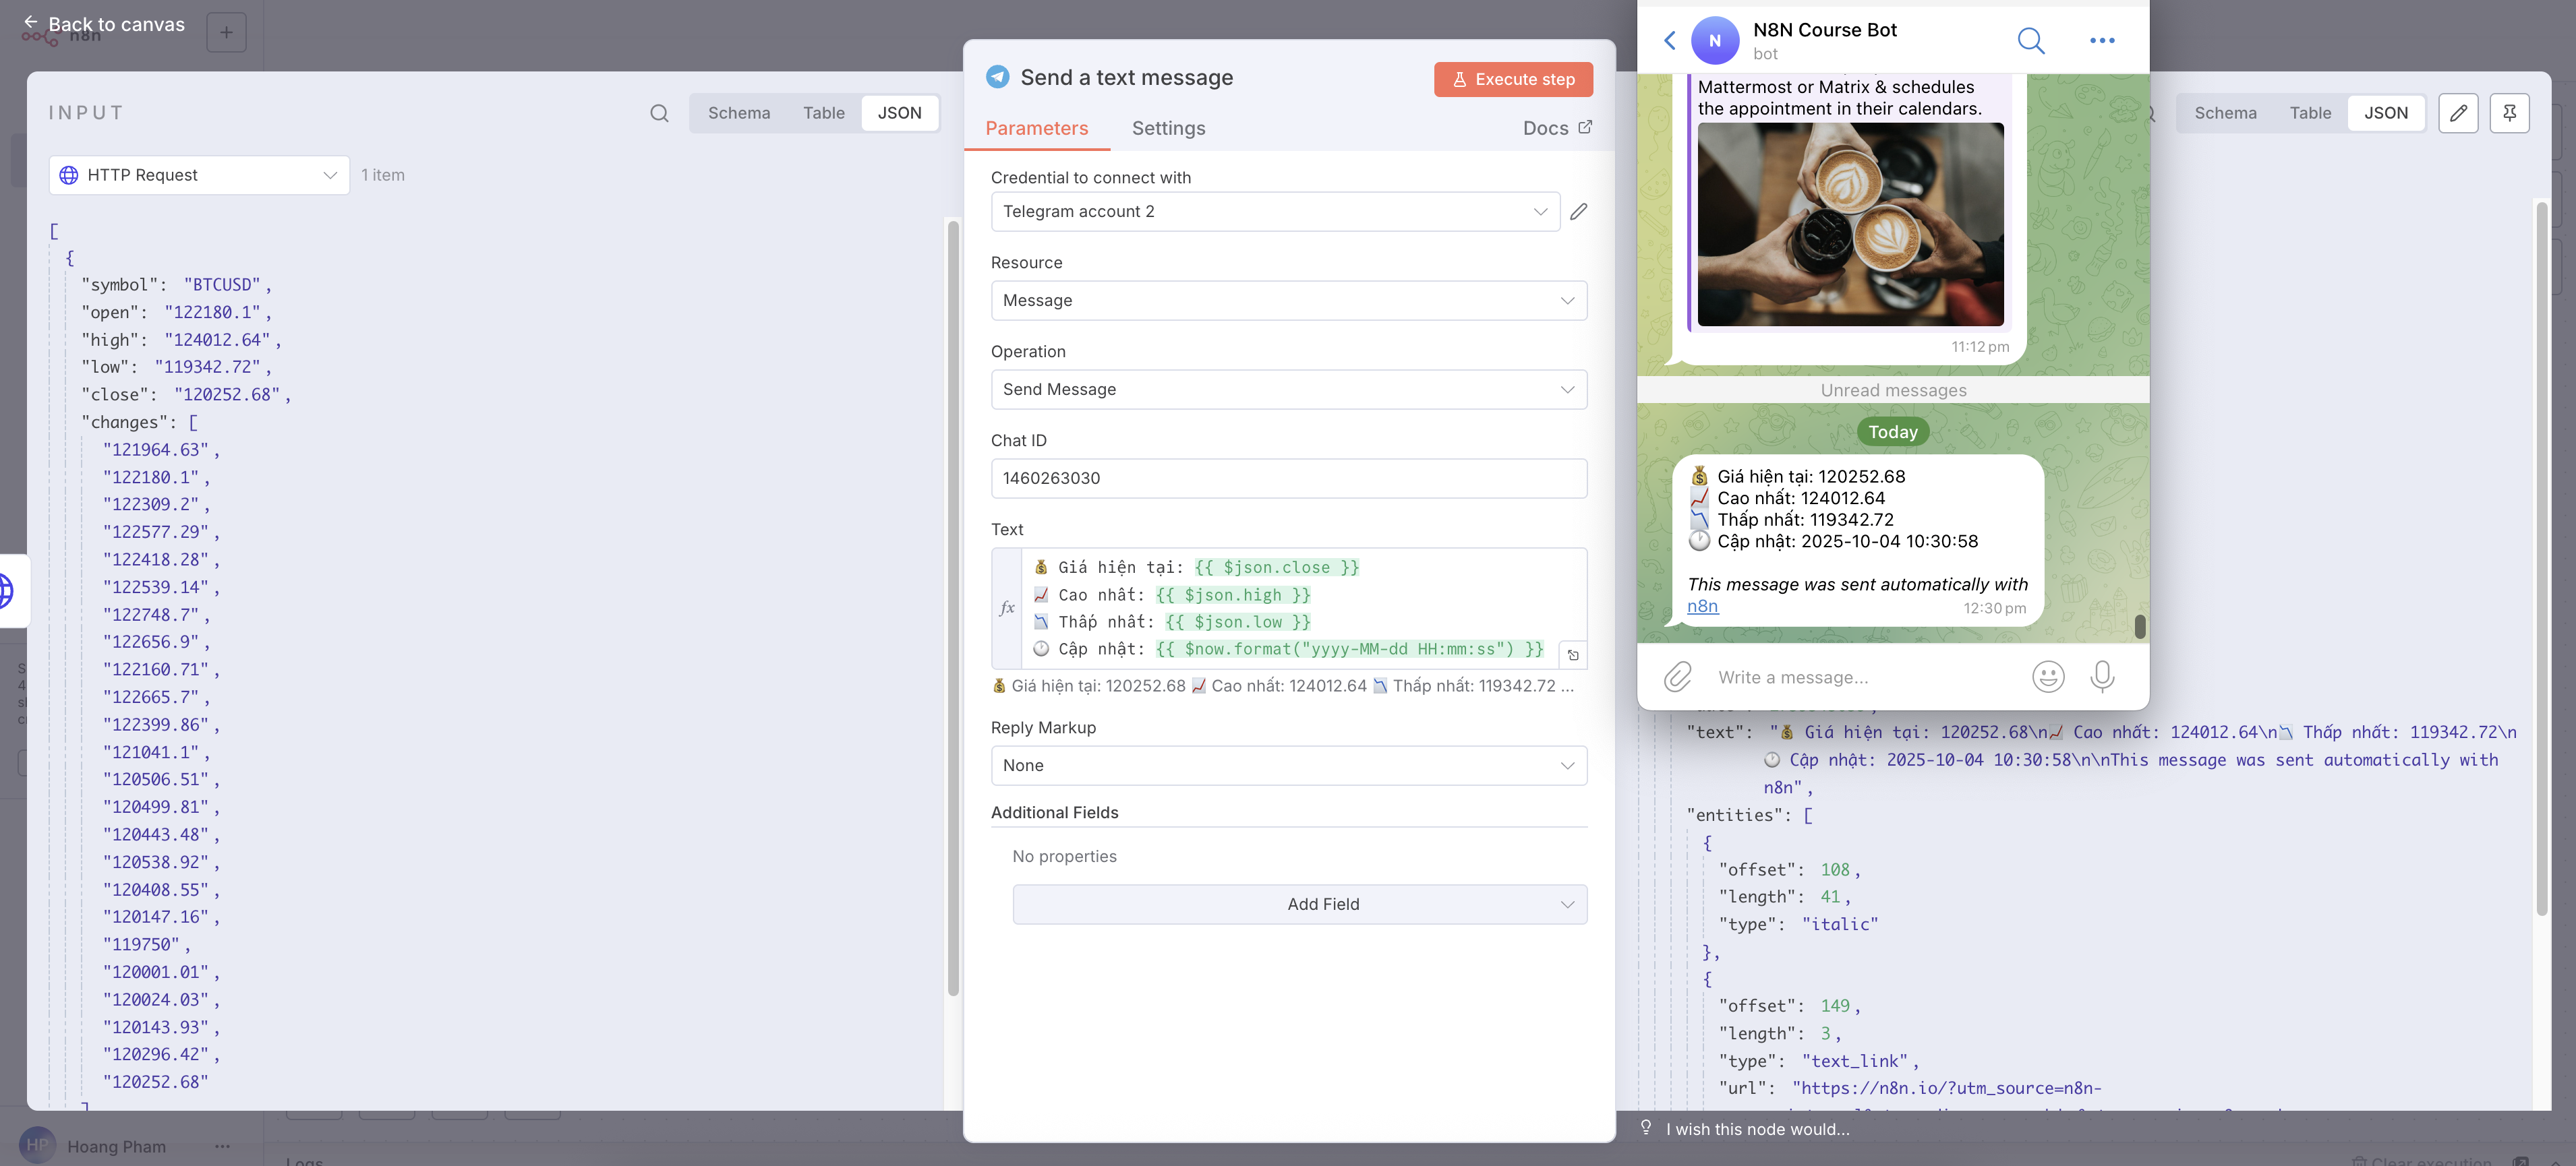Expand the HTTP Request input dropdown
Image resolution: width=2576 pixels, height=1166 pixels.
pyautogui.click(x=199, y=175)
